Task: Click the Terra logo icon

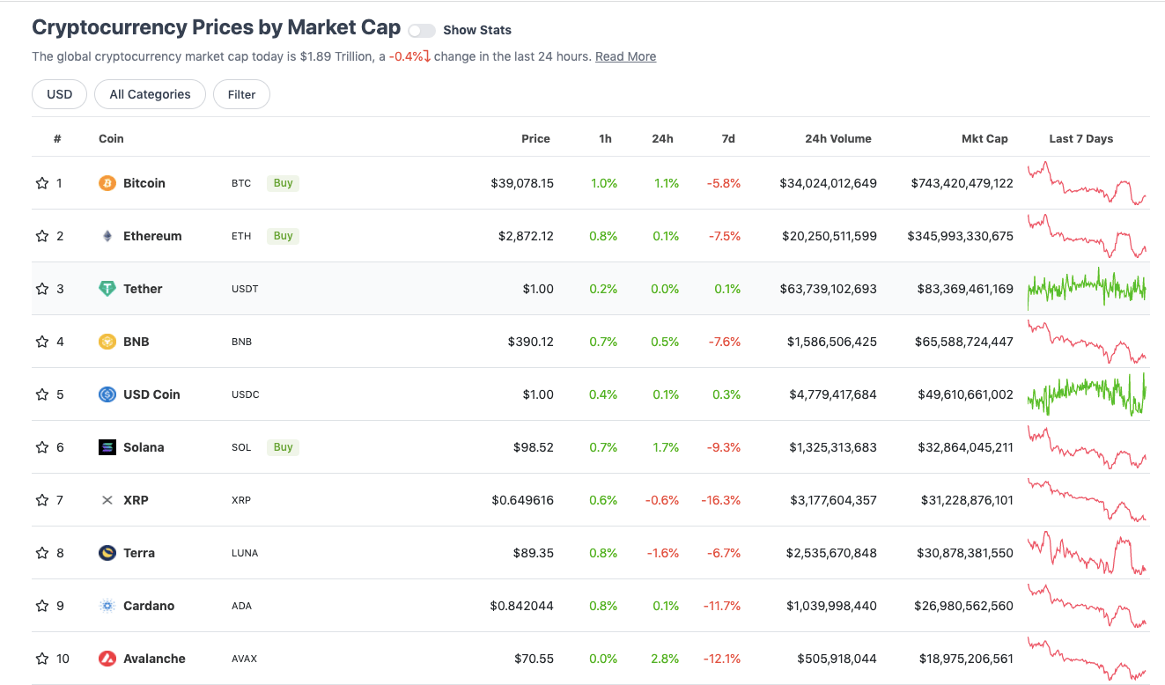Action: pos(107,553)
